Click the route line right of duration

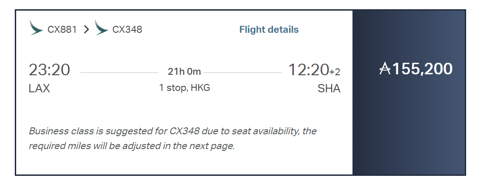click(243, 72)
